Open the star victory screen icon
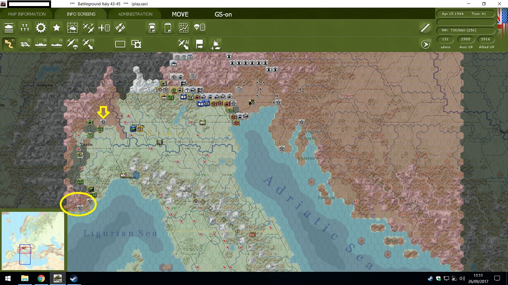 pyautogui.click(x=57, y=28)
